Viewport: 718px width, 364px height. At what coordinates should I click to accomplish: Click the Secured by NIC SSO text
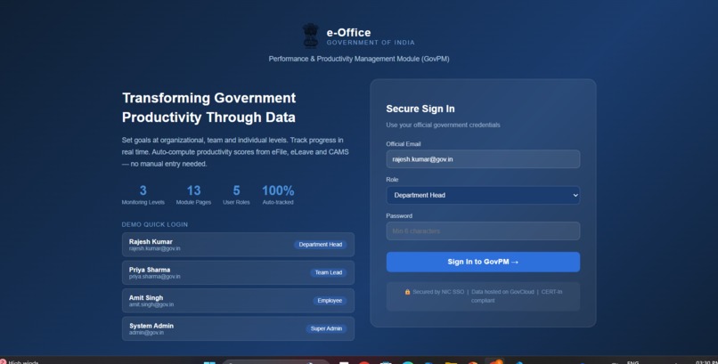[438, 292]
